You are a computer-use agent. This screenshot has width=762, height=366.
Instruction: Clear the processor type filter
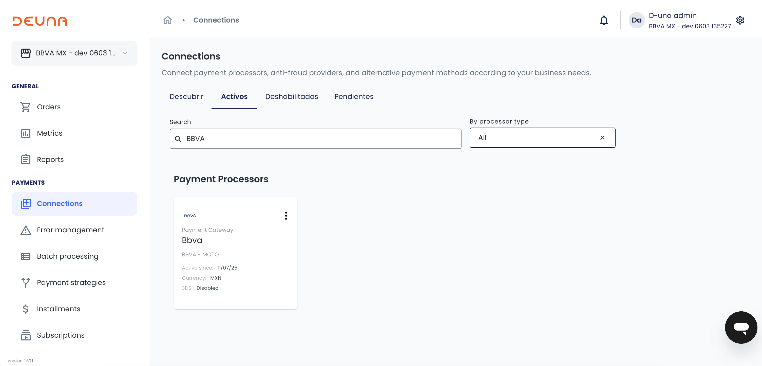coord(602,138)
